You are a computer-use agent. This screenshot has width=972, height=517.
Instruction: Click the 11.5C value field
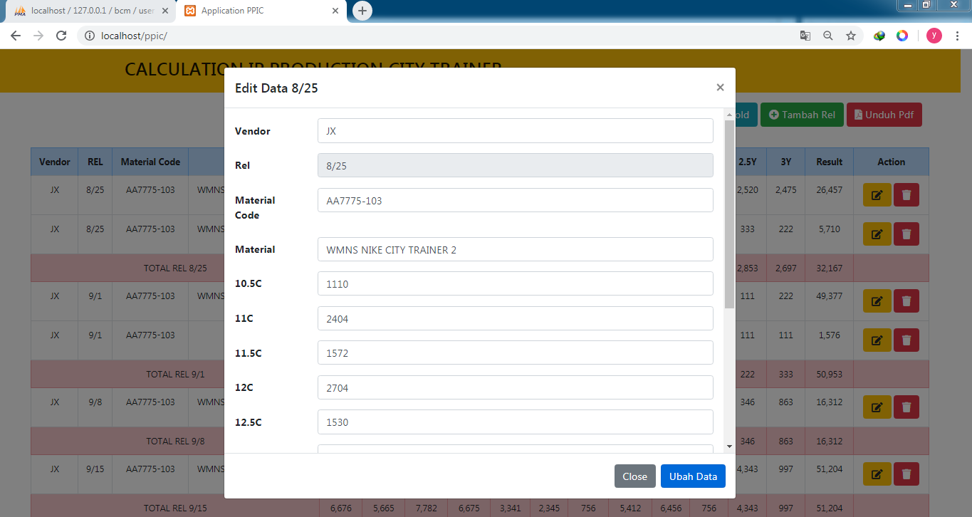[x=515, y=352]
